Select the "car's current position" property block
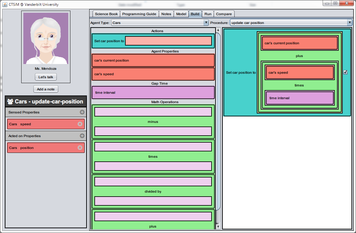The width and height of the screenshot is (356, 233). click(153, 60)
